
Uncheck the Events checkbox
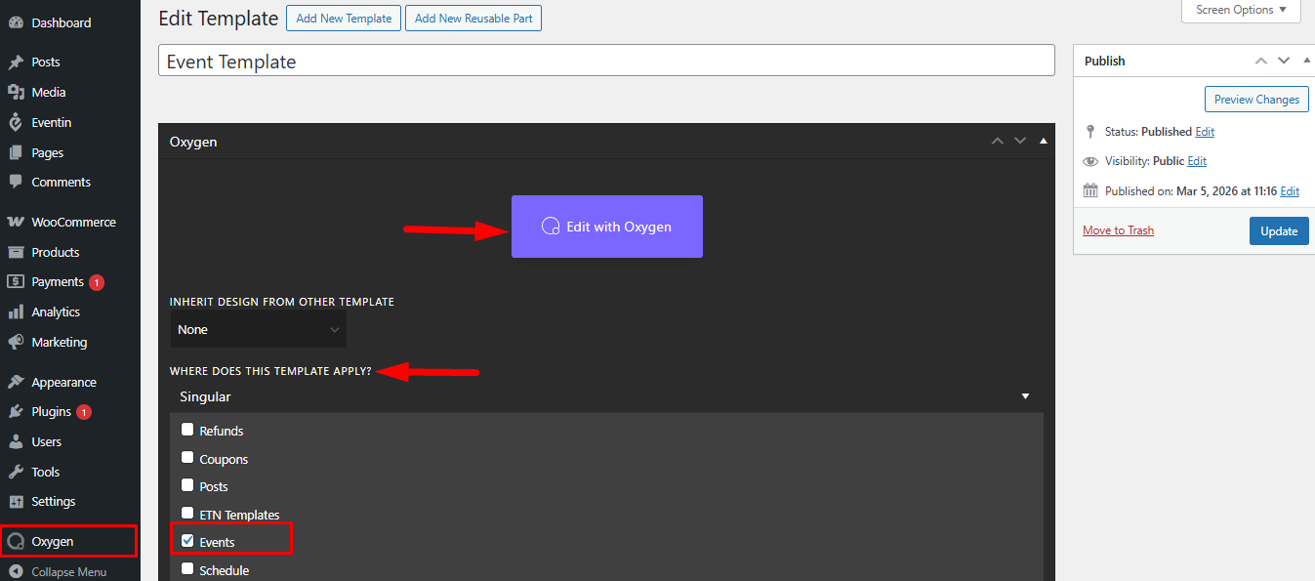187,541
